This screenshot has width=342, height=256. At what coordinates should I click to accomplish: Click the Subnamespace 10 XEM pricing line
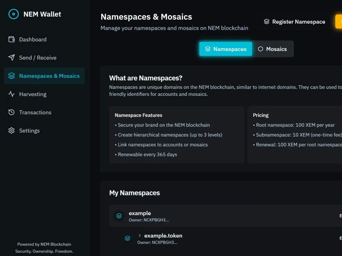click(x=297, y=135)
